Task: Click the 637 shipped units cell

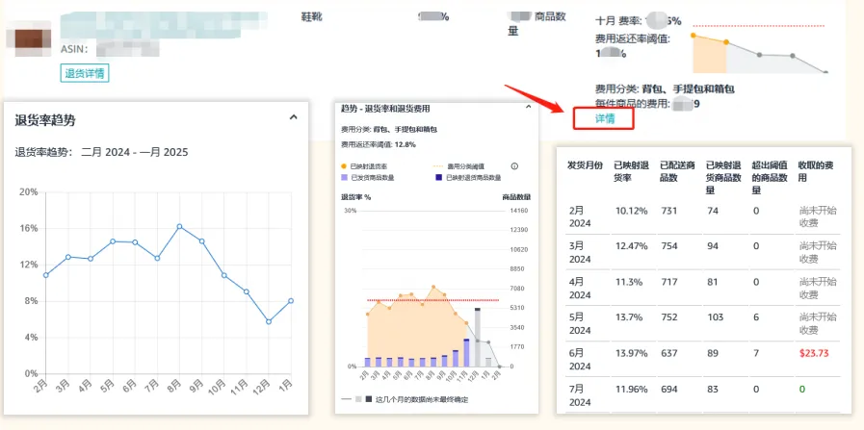Action: pos(668,353)
